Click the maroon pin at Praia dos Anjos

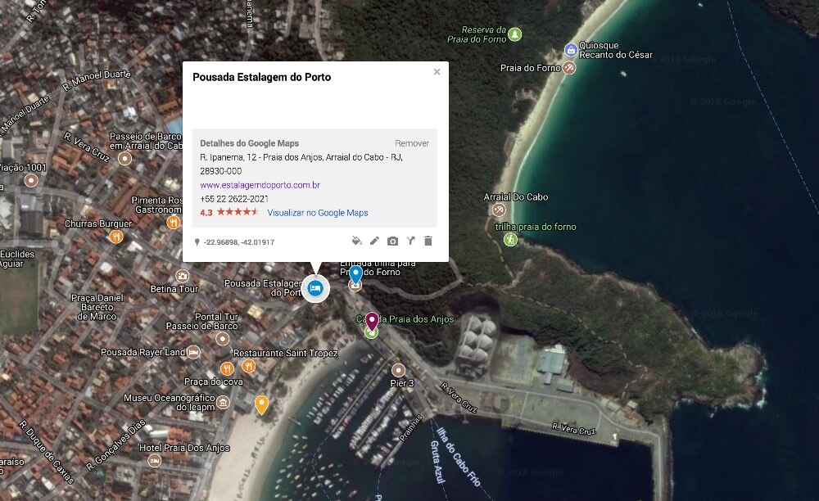pos(371,322)
